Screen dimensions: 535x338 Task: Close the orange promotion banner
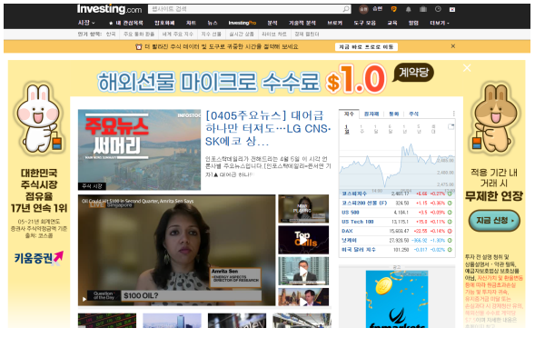453,46
